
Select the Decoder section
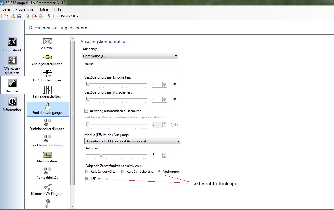(12, 85)
